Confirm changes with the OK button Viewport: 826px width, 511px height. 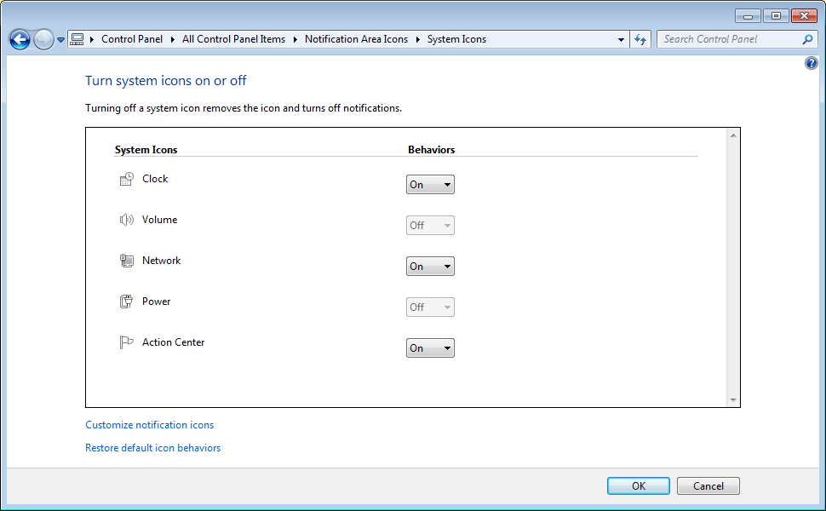pyautogui.click(x=639, y=486)
